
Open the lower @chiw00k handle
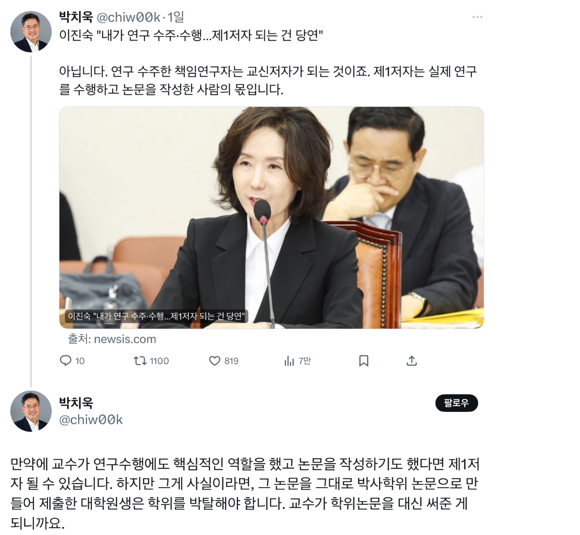91,420
